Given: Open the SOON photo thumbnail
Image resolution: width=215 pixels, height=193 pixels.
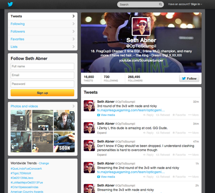Looking at the screenshot, I should click(64, 142).
